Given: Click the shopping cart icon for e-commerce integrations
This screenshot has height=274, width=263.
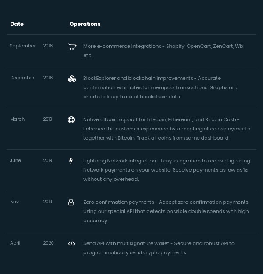Looking at the screenshot, I should coord(72,47).
